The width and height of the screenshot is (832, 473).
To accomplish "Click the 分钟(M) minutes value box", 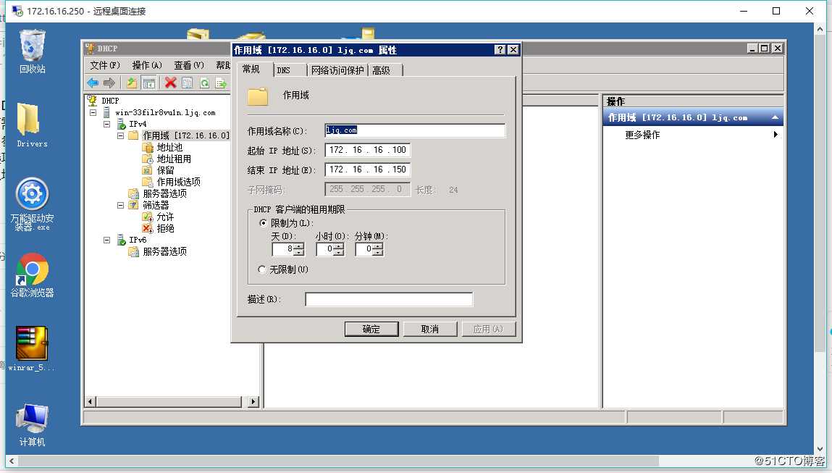I will [364, 249].
